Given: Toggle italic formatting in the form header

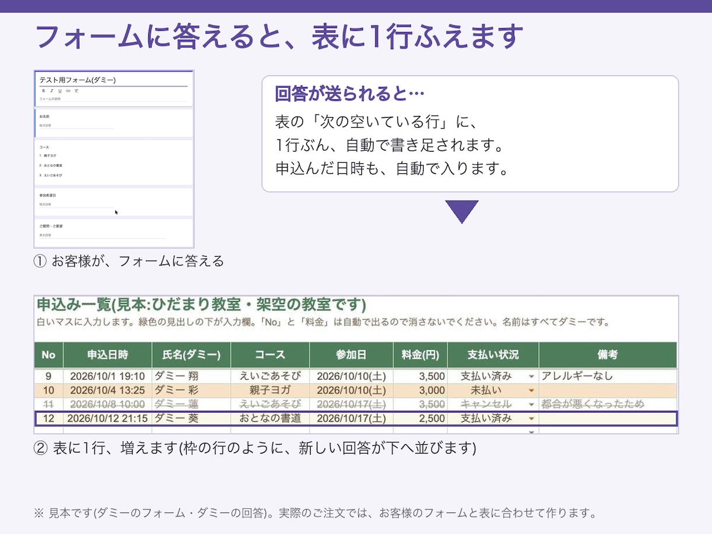Looking at the screenshot, I should [52, 91].
